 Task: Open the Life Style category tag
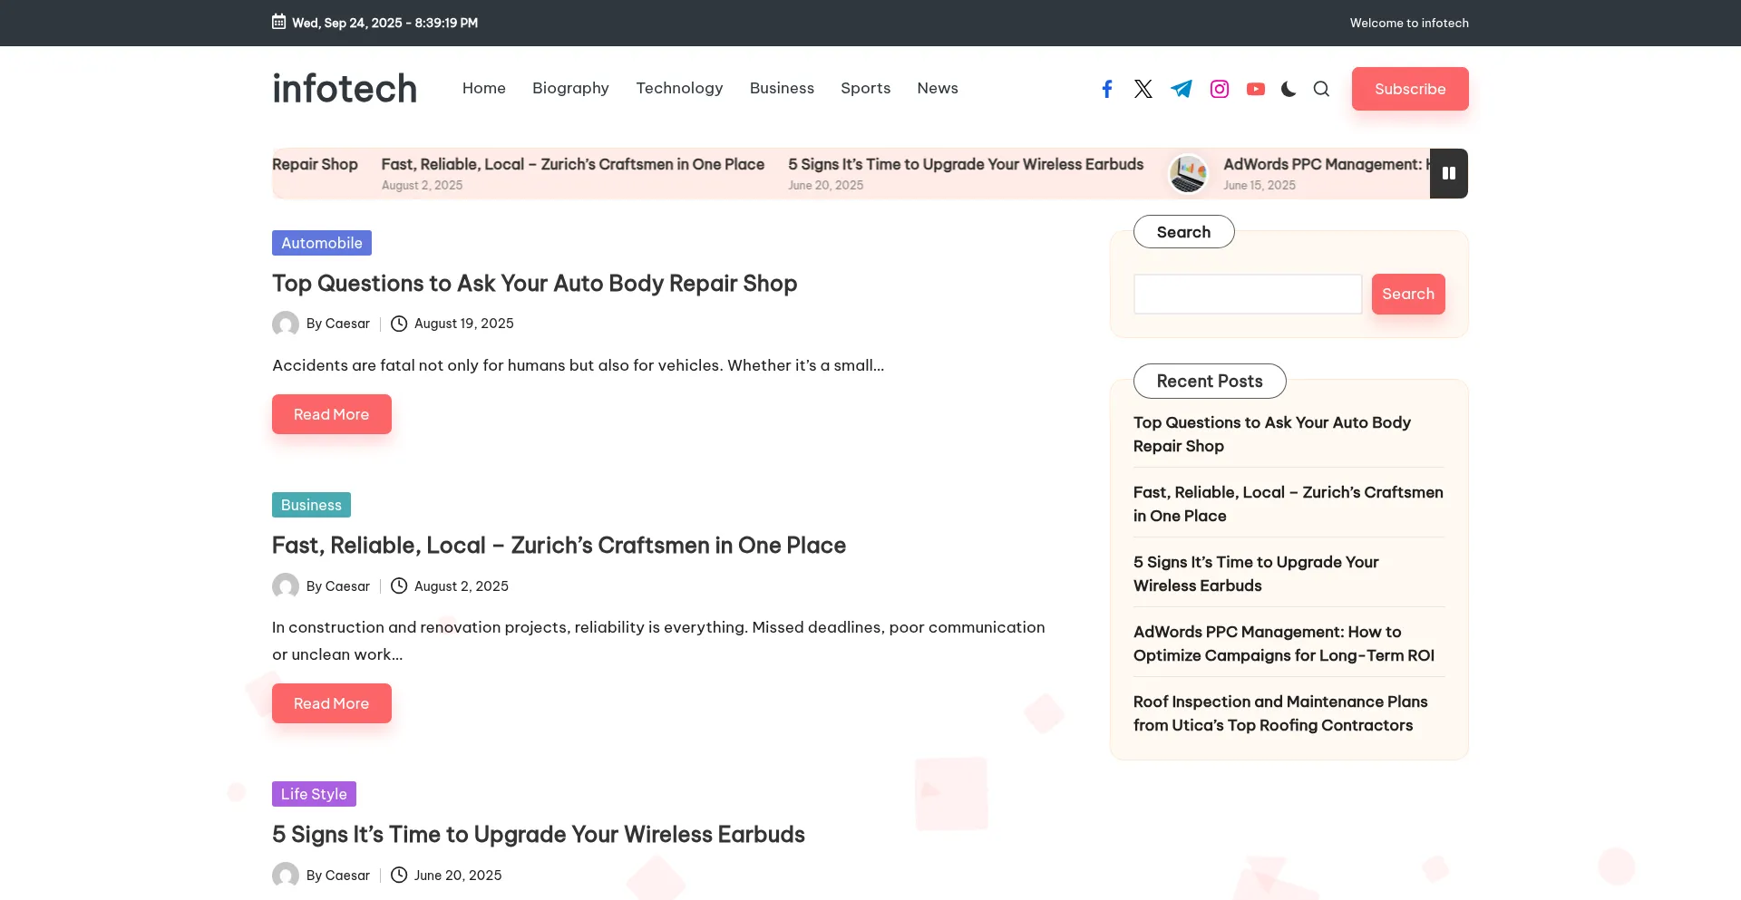pyautogui.click(x=314, y=794)
